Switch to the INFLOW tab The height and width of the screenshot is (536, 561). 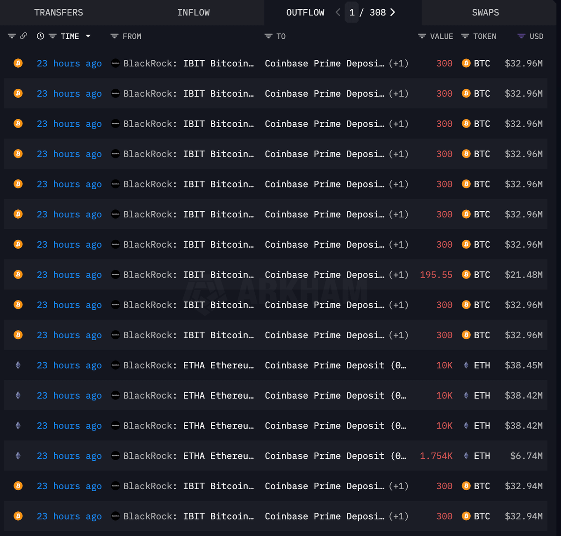click(193, 13)
